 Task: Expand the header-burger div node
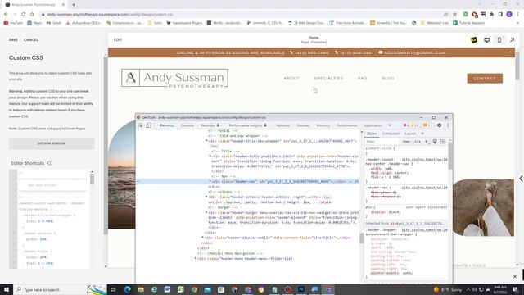pos(206,212)
